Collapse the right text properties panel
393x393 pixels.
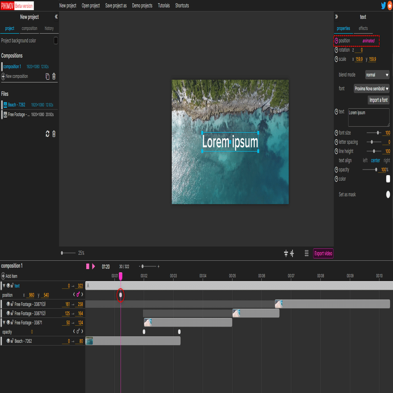pyautogui.click(x=336, y=17)
